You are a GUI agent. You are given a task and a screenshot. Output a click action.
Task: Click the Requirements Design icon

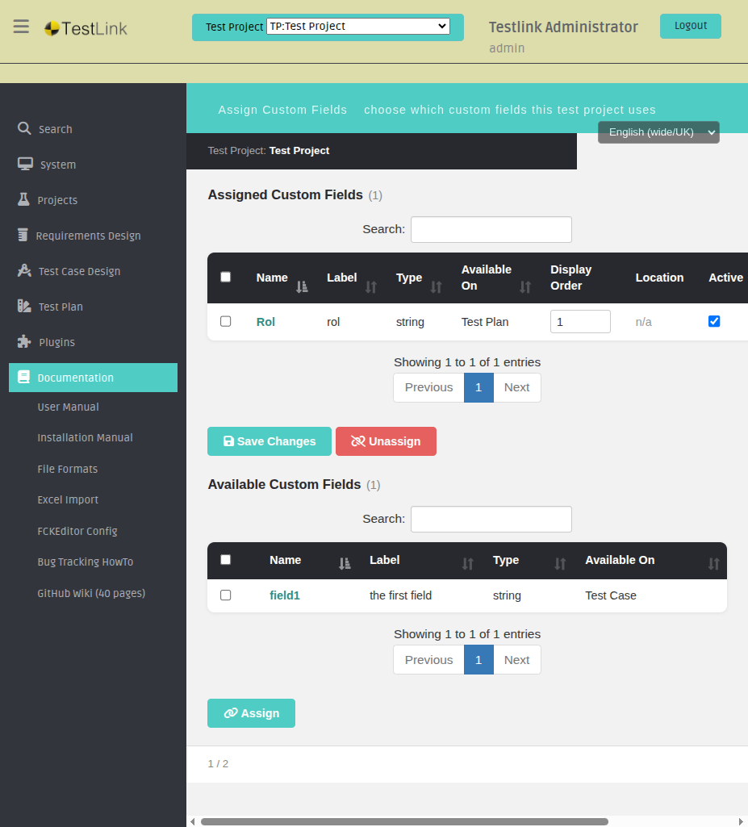[23, 235]
